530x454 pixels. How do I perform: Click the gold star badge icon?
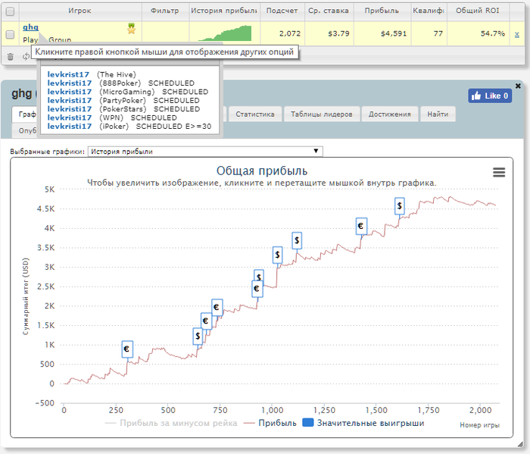[132, 28]
